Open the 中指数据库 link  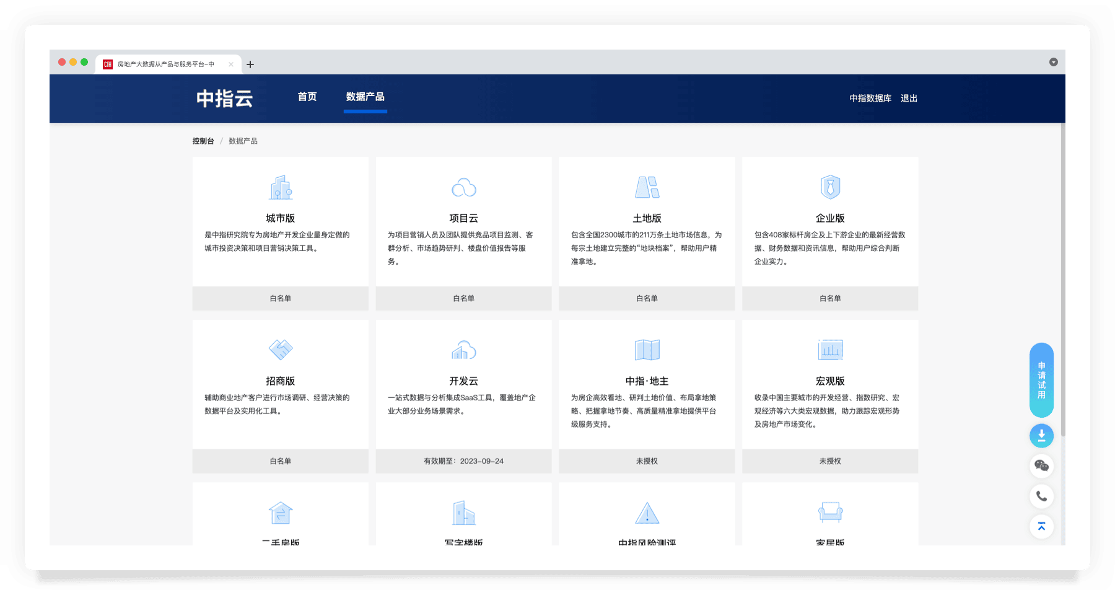point(870,99)
